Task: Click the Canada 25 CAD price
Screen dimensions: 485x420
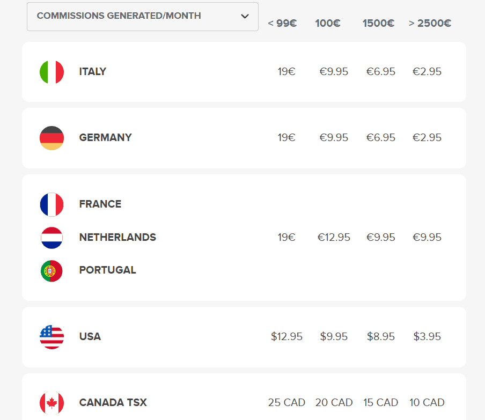Action: coord(286,403)
